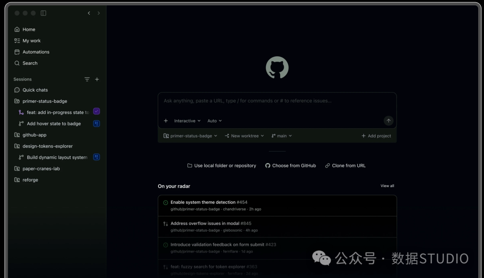Go forward with the right arrow
The width and height of the screenshot is (484, 278).
[x=99, y=13]
